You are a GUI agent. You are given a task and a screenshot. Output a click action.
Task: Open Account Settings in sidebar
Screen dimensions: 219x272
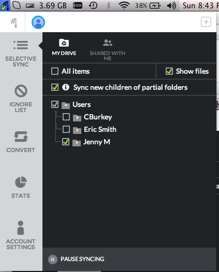(21, 235)
